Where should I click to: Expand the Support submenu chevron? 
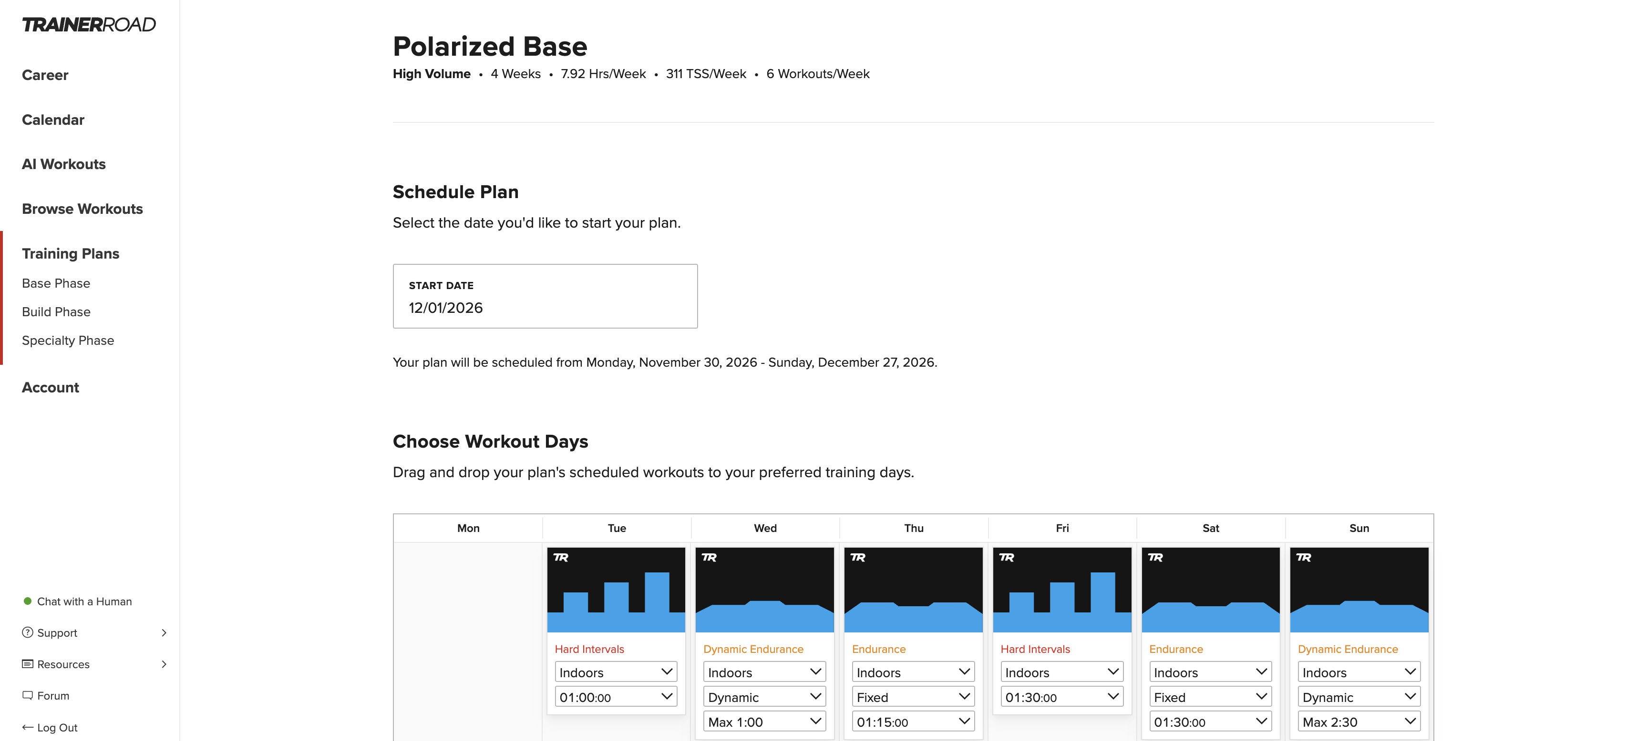(165, 632)
